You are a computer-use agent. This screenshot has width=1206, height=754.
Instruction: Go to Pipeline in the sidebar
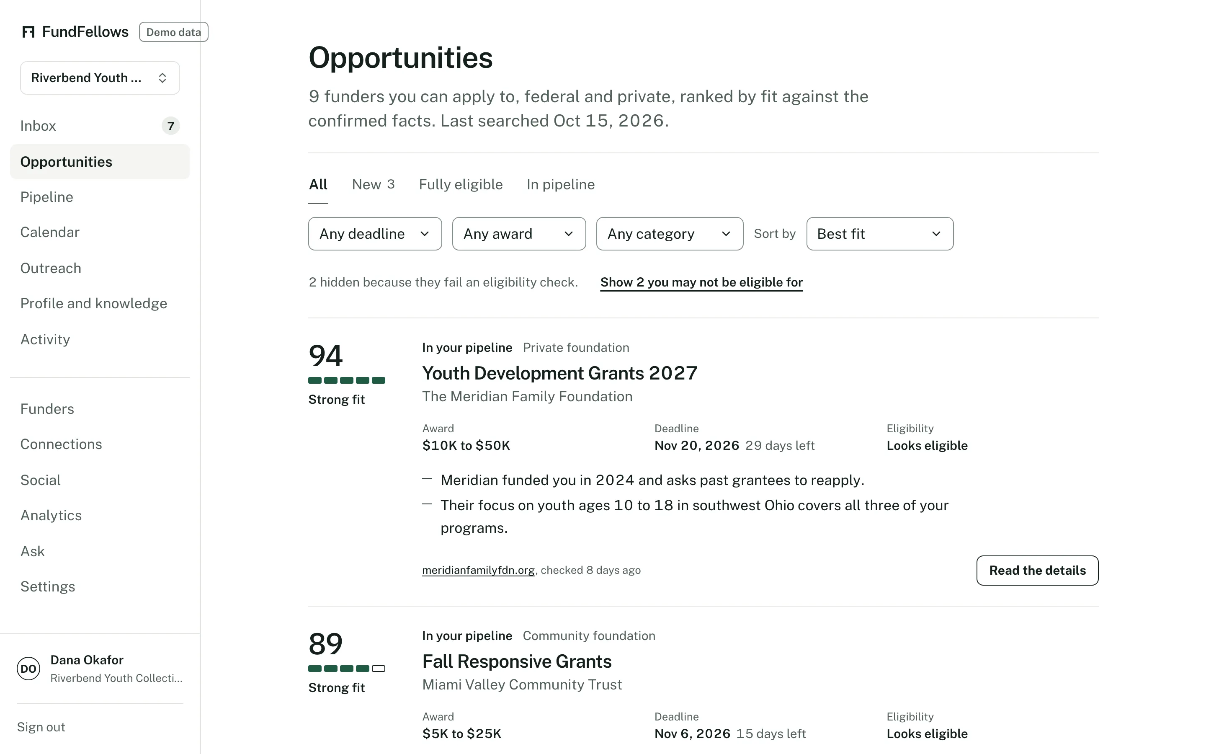click(x=100, y=197)
